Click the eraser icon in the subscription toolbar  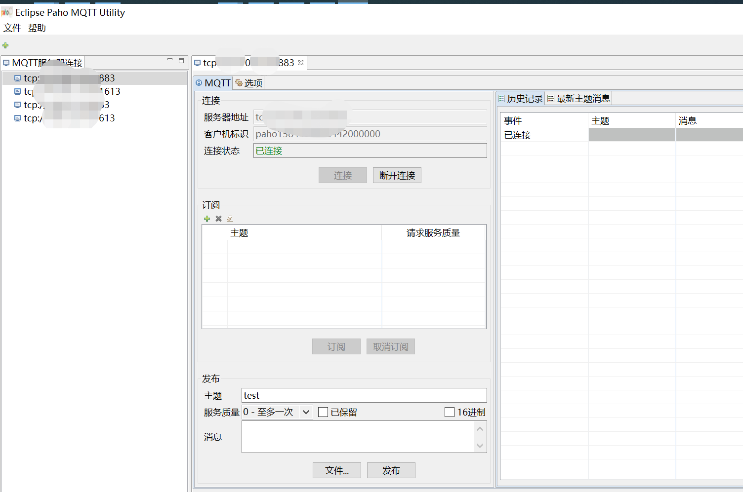tap(230, 219)
